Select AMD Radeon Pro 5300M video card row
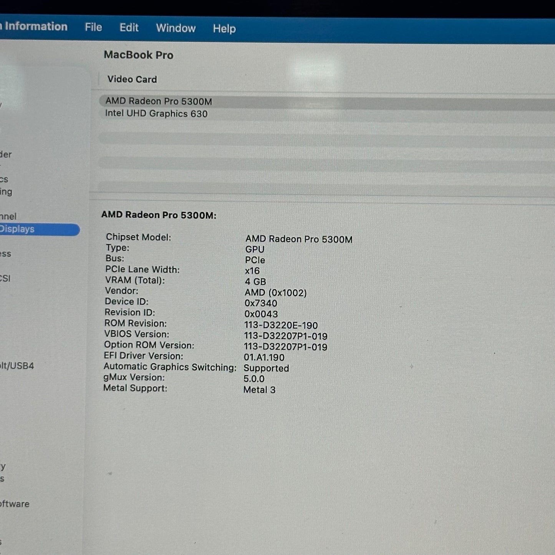This screenshot has width=555, height=555. (326, 102)
